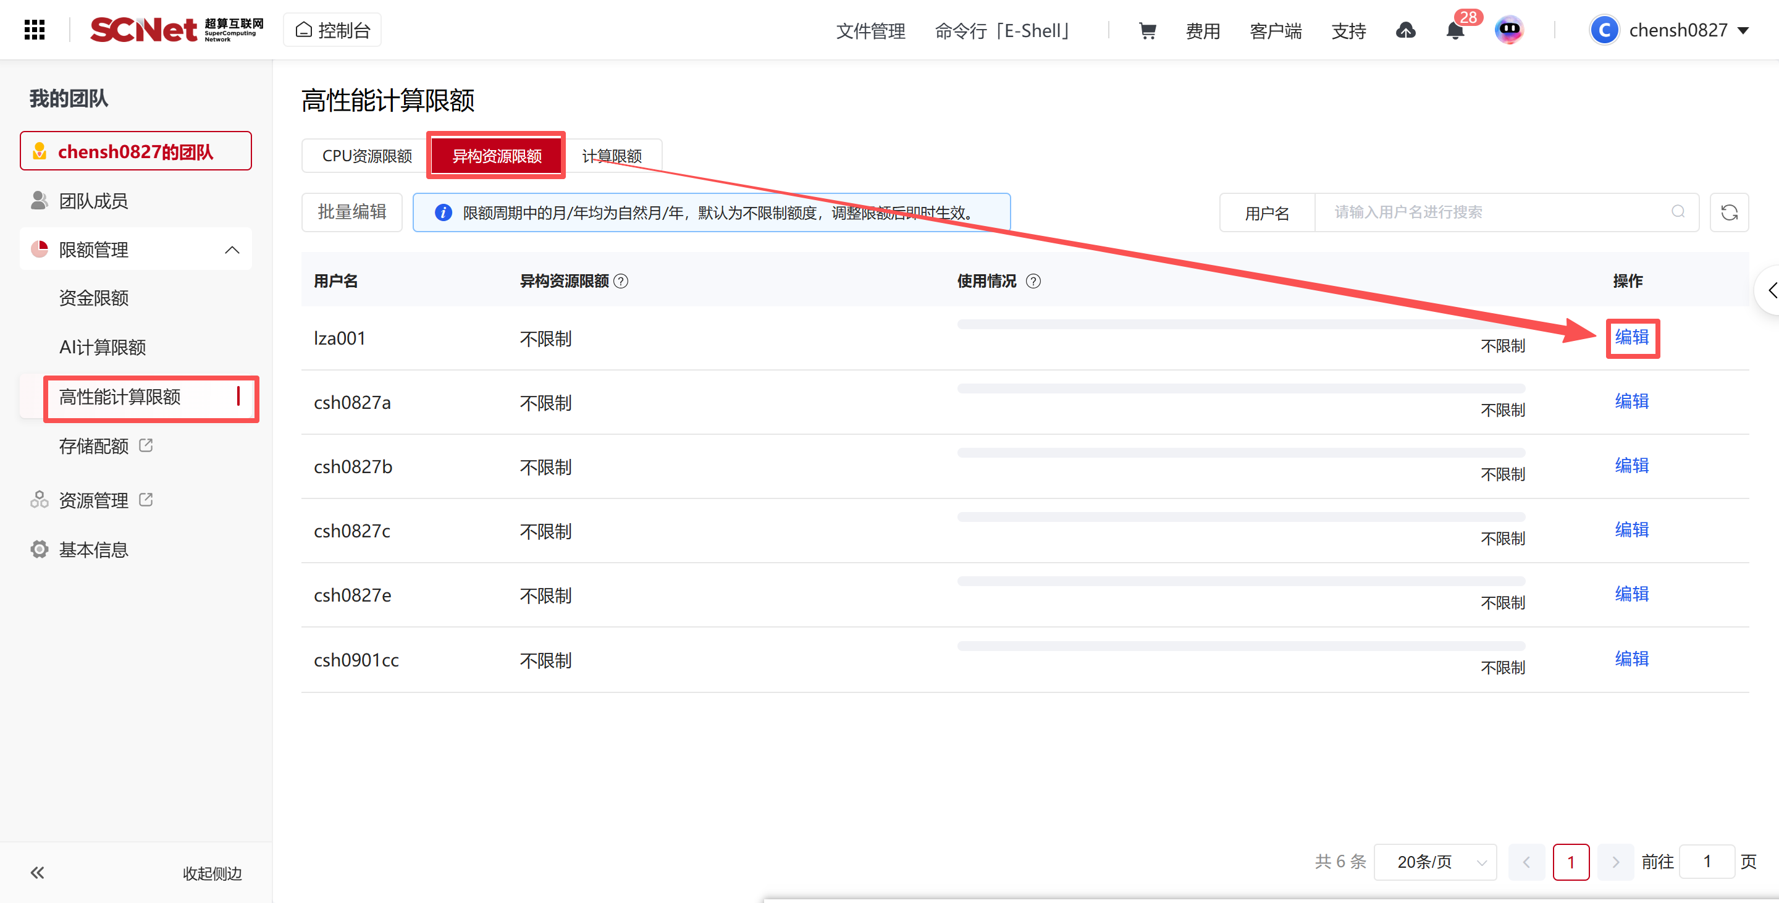Open the apps grid menu icon
The height and width of the screenshot is (903, 1779).
35,30
